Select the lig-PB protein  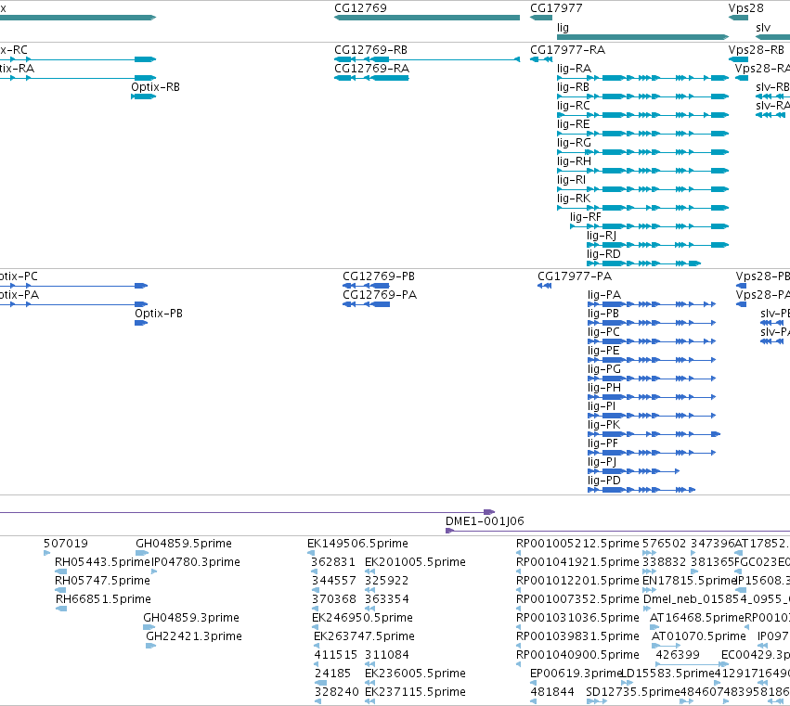click(603, 314)
